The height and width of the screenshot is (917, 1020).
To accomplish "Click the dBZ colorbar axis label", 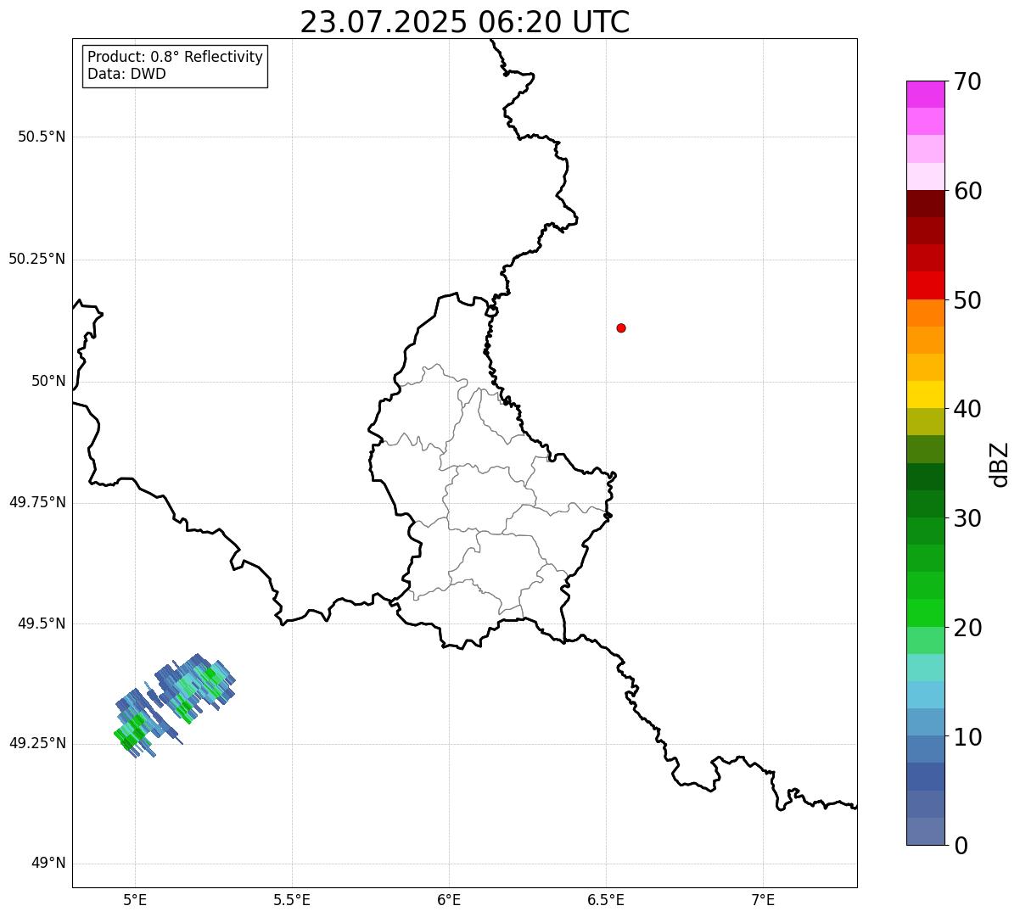I will 1000,464.
